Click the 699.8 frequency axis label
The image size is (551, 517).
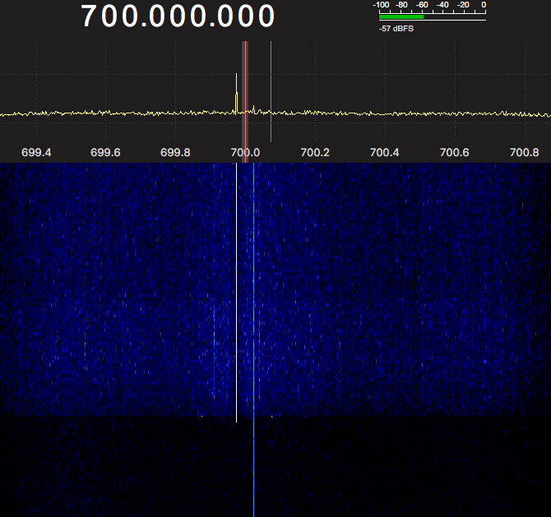click(175, 152)
